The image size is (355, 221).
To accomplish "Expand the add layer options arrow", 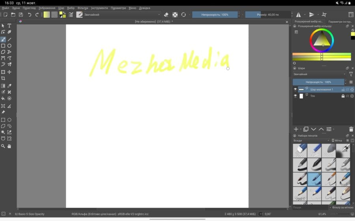I will (x=301, y=129).
